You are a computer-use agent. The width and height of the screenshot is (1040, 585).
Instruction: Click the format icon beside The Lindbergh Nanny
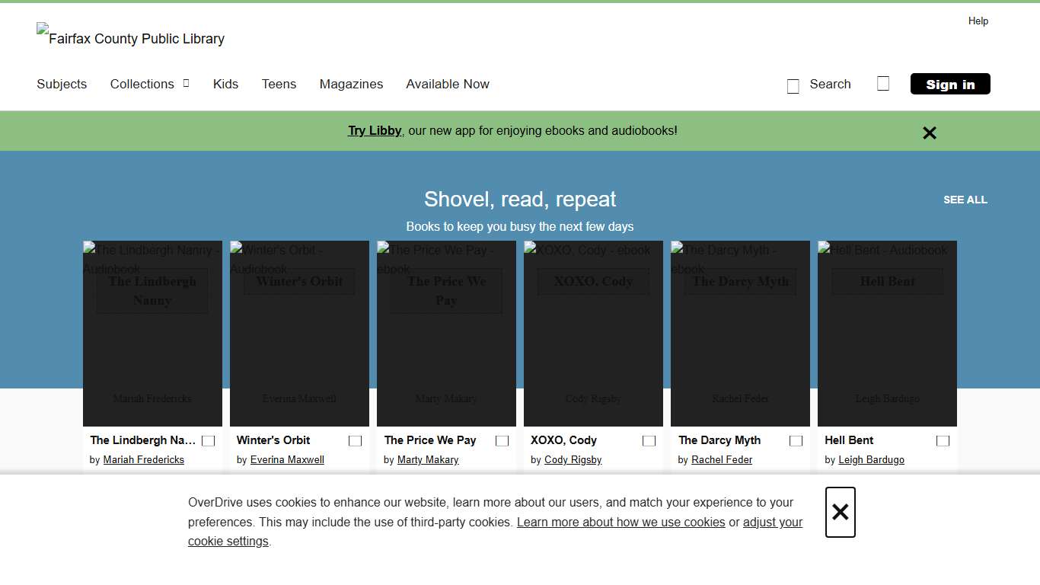click(x=208, y=440)
